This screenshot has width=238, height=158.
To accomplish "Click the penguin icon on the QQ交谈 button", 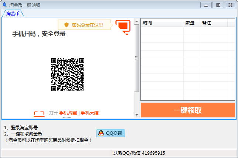I will tap(101, 133).
